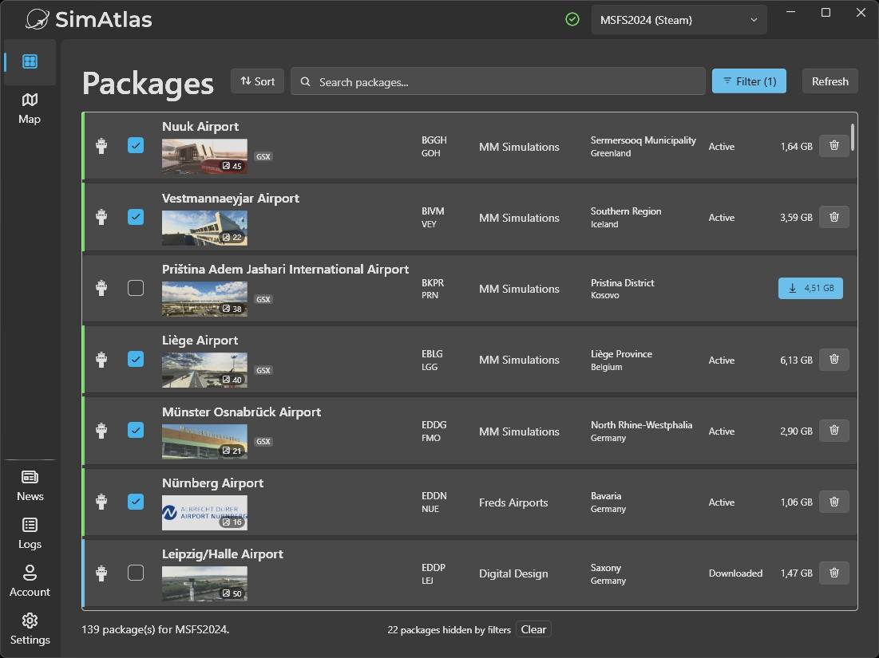Click the GSX badge on Münster Osnabrück Airport

point(263,441)
